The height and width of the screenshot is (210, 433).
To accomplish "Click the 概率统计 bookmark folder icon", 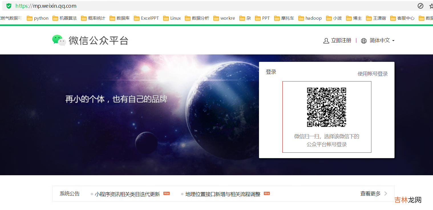I will click(x=84, y=18).
